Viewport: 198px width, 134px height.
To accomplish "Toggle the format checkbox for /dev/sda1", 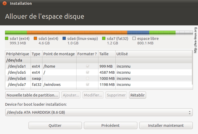I will [87, 66].
